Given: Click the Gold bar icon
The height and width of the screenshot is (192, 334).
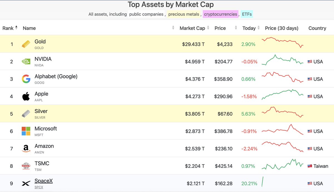Looking at the screenshot, I should coord(26,44).
